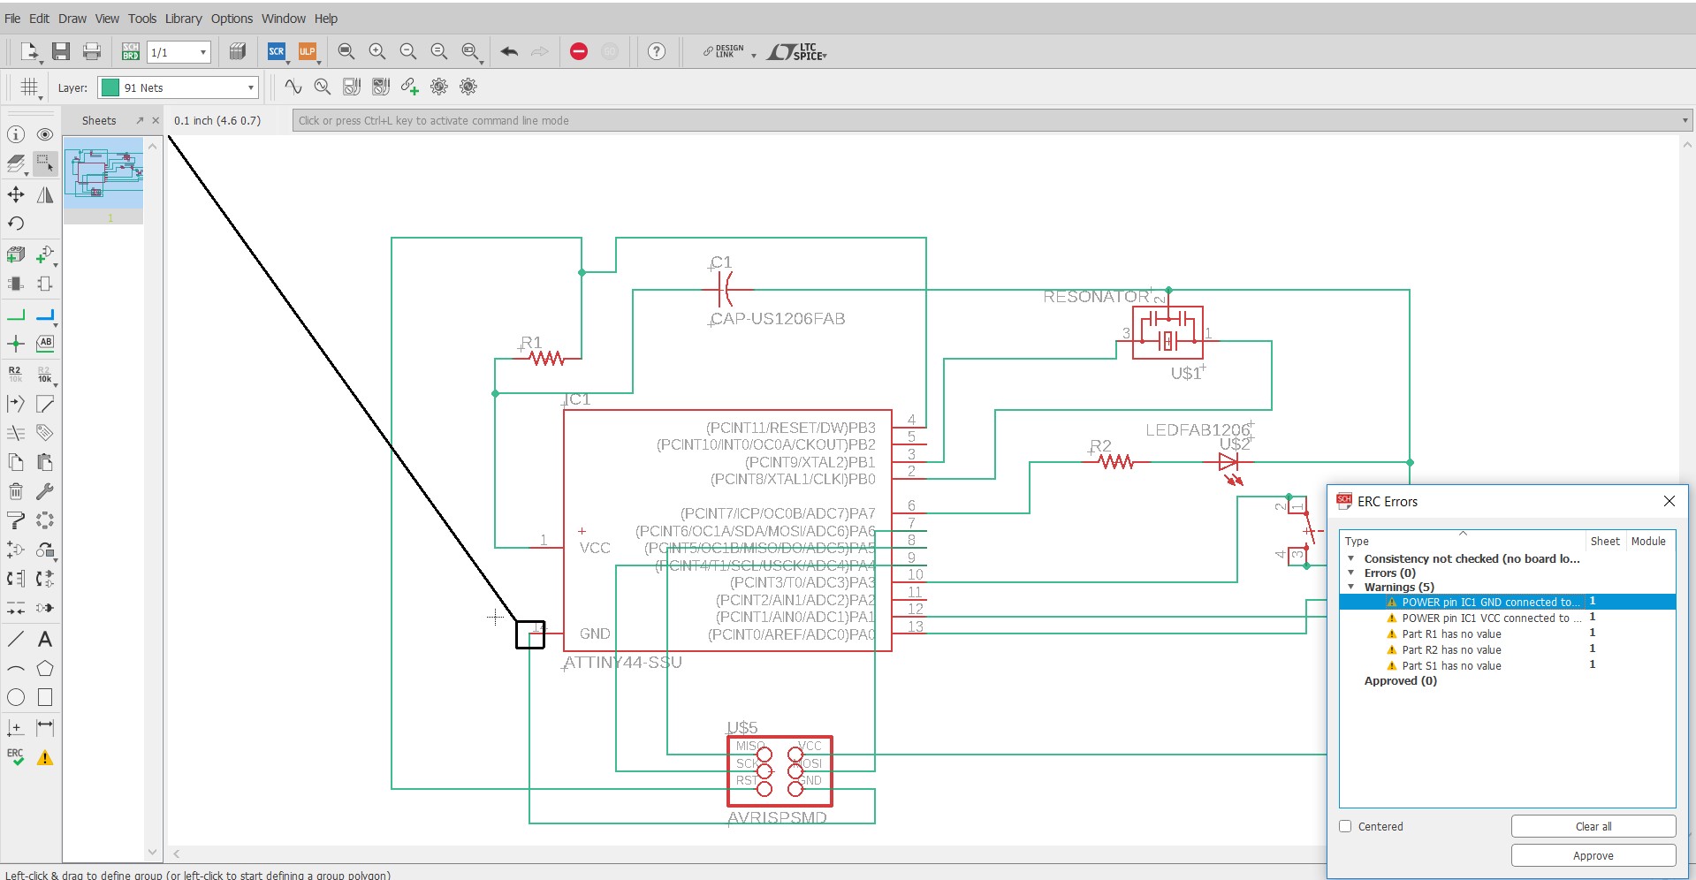The image size is (1696, 880).
Task: Open the LTspice export tool
Action: click(x=796, y=52)
